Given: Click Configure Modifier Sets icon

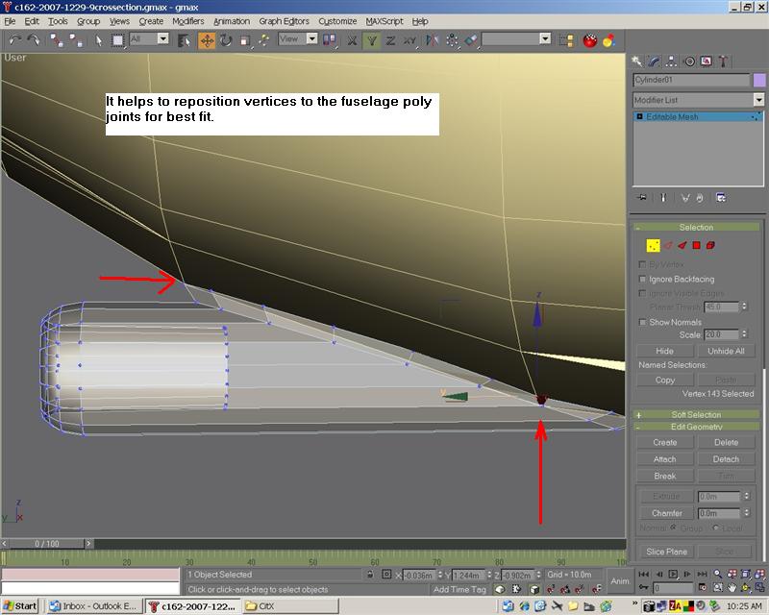Looking at the screenshot, I should coord(720,198).
